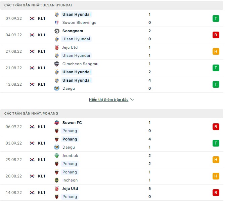The image size is (225, 201).
Task: Click Korean flag on 07.09.22 match row
Action: click(32, 18)
